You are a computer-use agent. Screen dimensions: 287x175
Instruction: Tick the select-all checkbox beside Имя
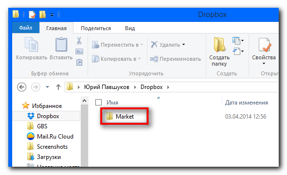point(98,102)
